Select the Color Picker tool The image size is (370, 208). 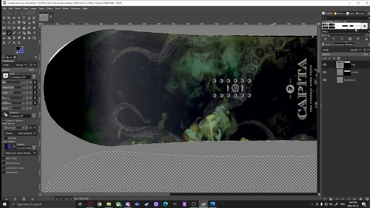9,43
